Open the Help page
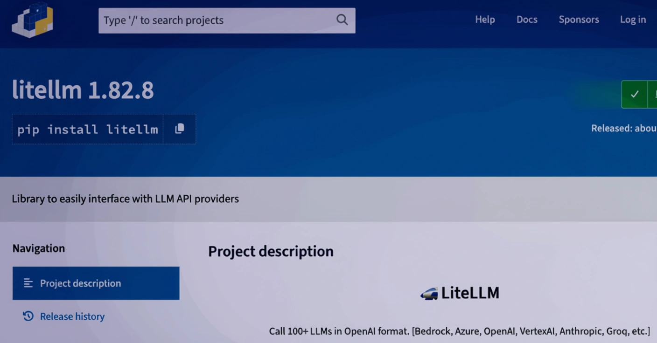 (485, 20)
